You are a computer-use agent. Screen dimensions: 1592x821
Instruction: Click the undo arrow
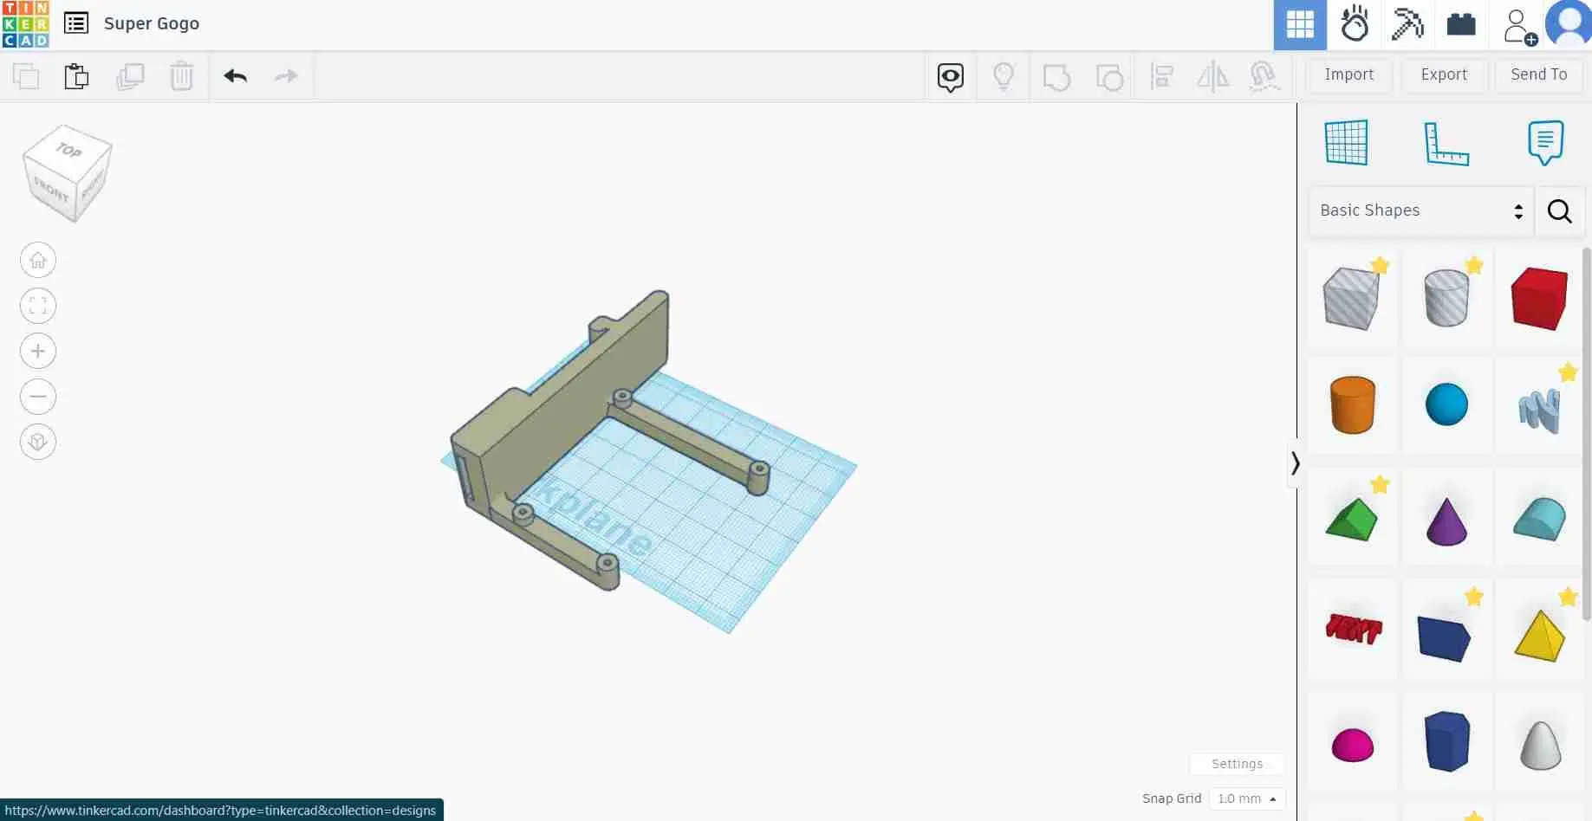tap(235, 76)
